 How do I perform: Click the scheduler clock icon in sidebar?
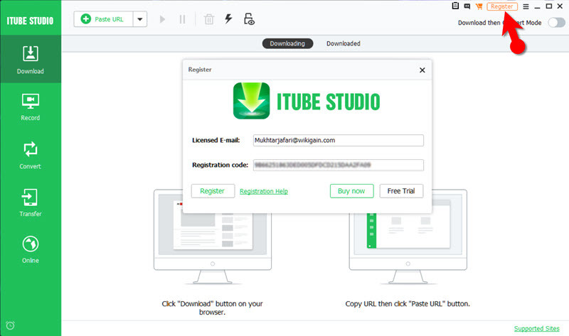pyautogui.click(x=11, y=325)
